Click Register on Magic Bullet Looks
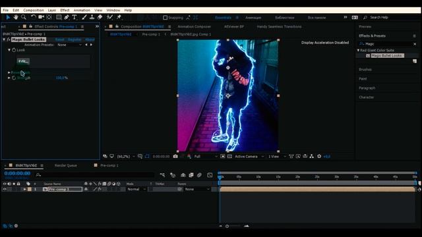The width and height of the screenshot is (422, 237). [75, 39]
